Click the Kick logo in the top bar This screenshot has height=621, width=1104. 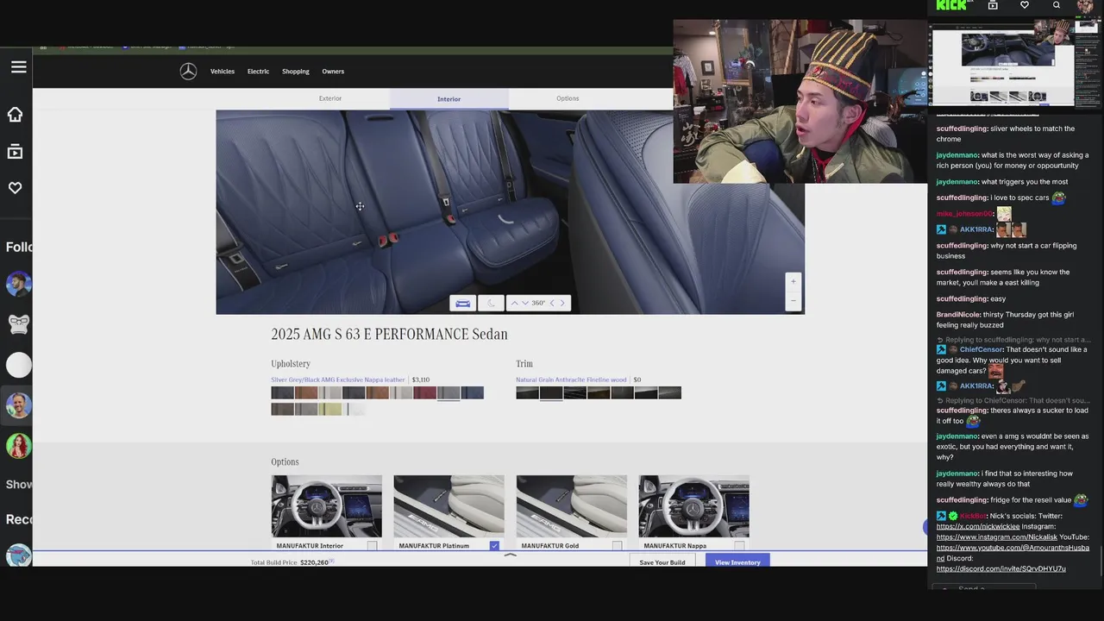pos(951,5)
